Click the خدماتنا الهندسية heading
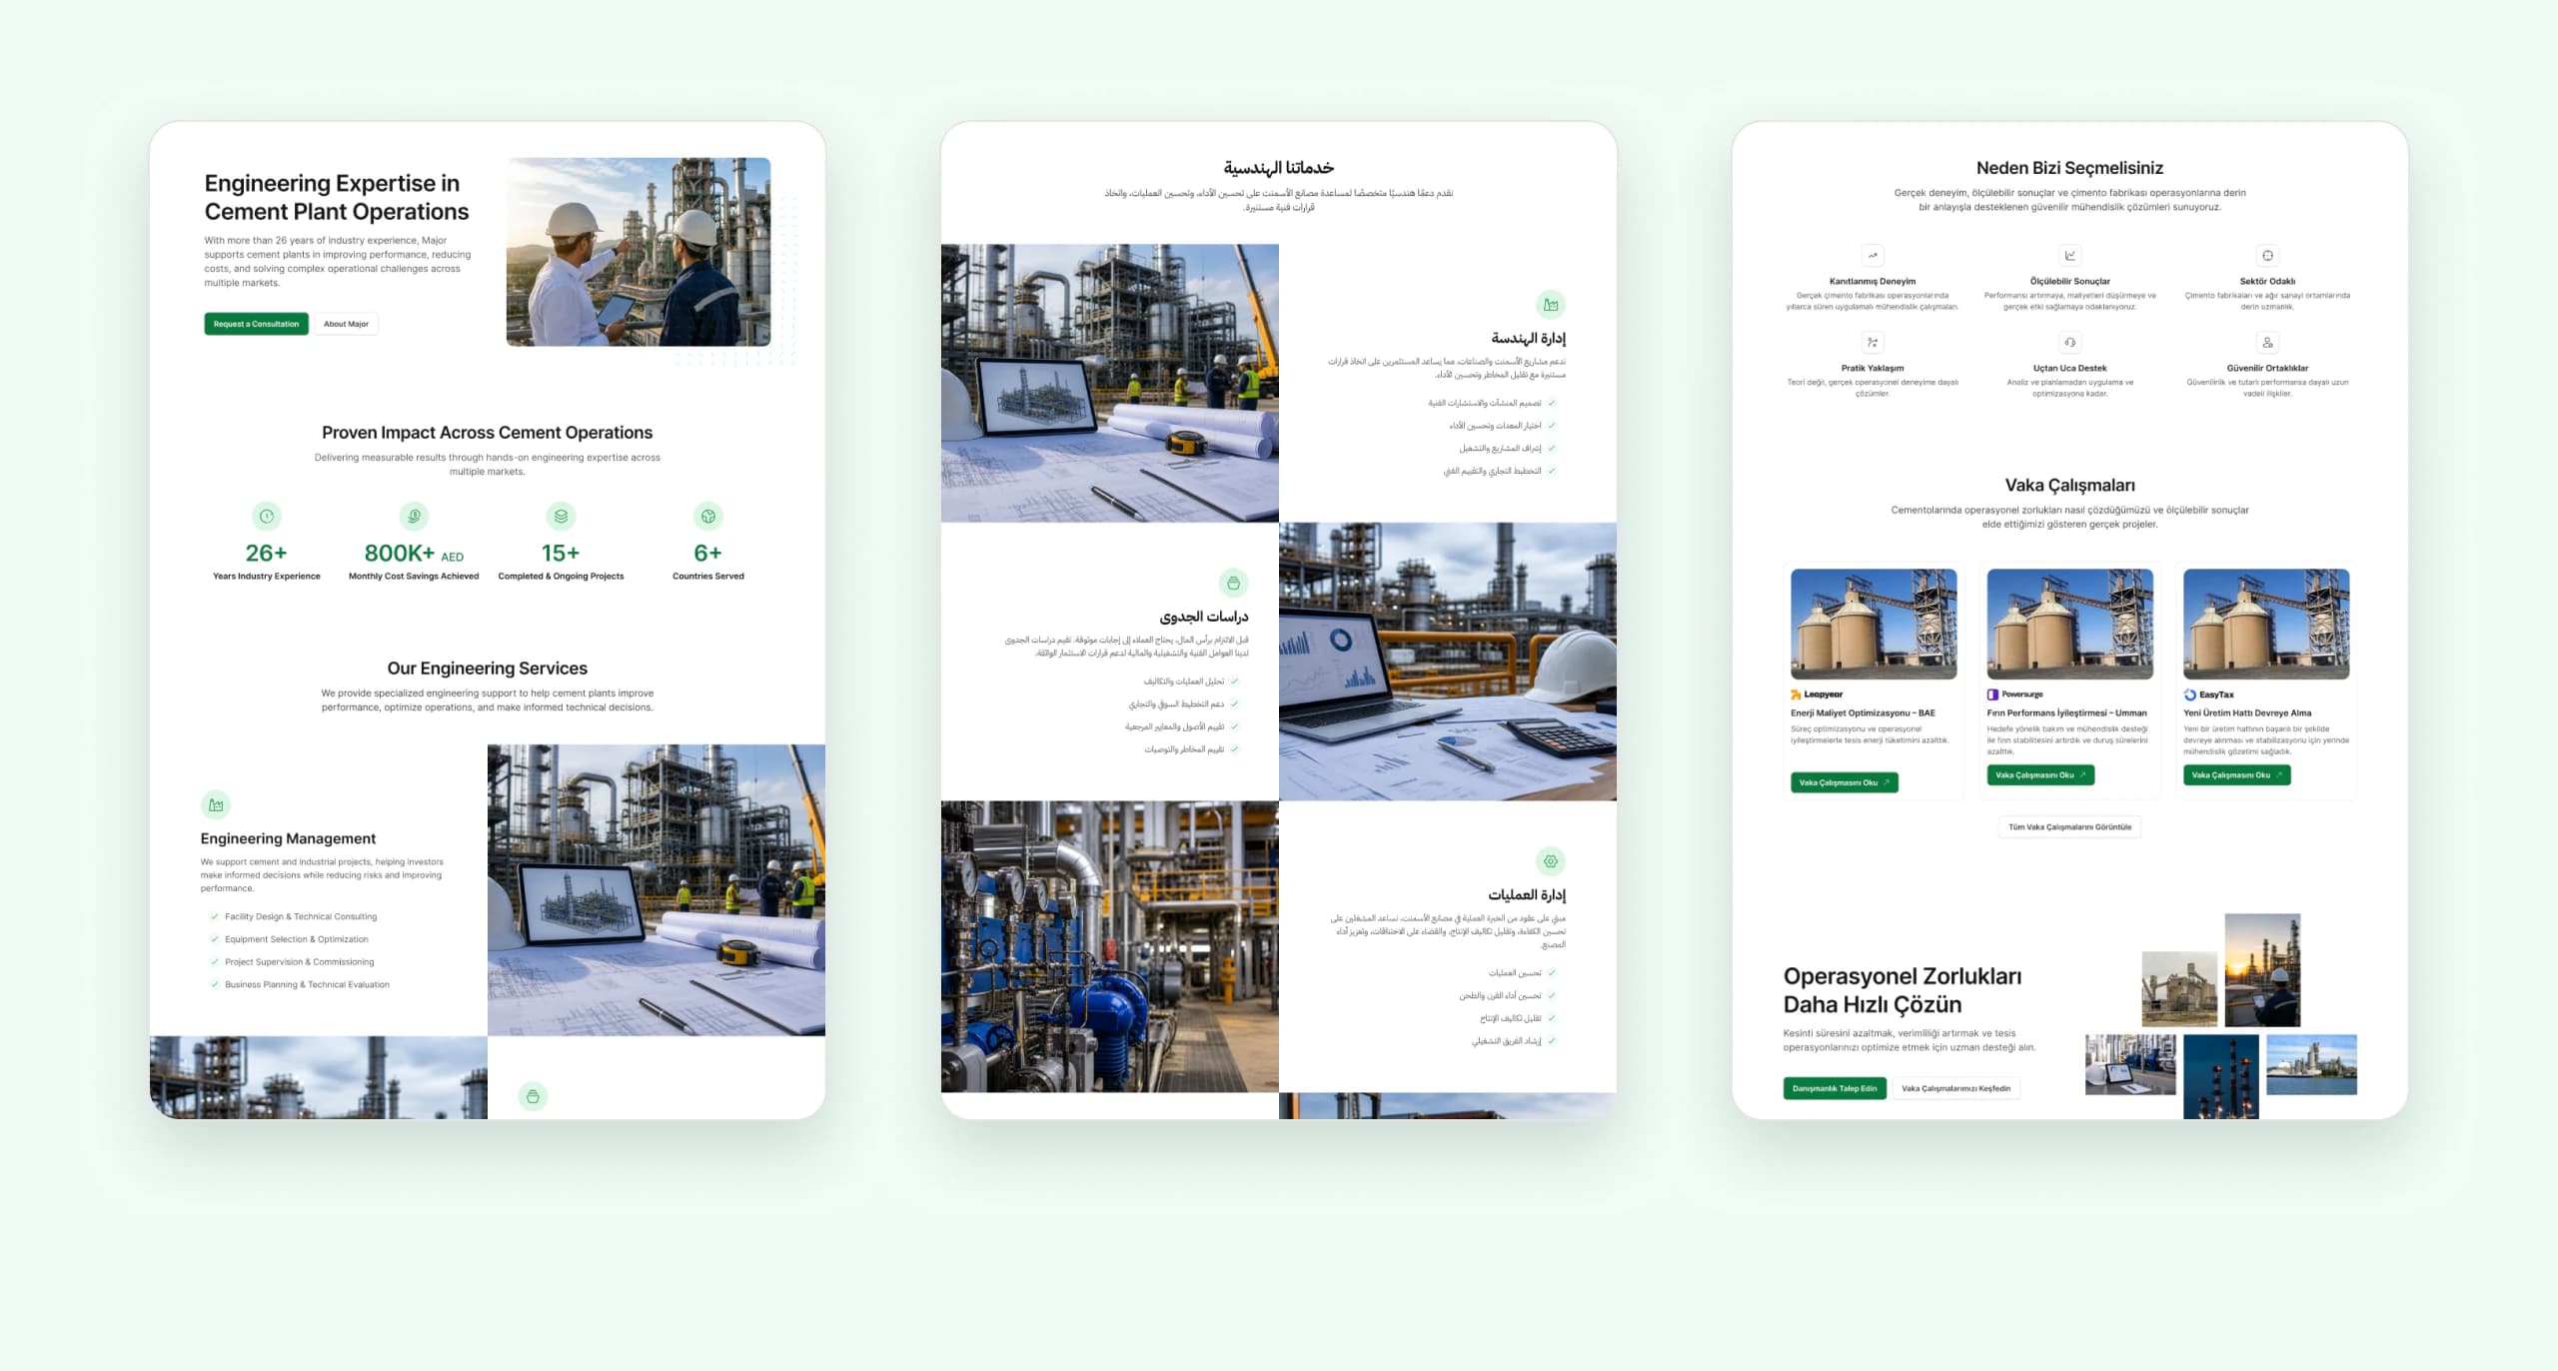Viewport: 2558px width, 1371px height. [1279, 168]
